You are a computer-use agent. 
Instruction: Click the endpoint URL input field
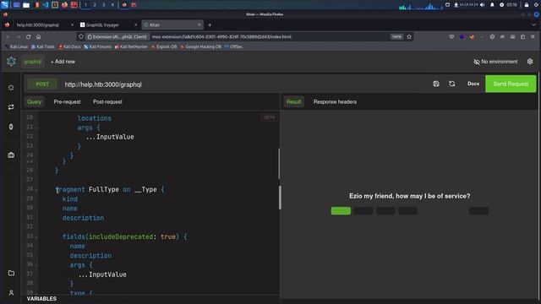245,84
